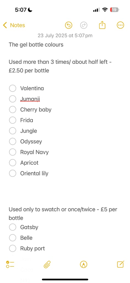Tick the Gatsby checklist item
This screenshot has height=283, width=130.
click(13, 227)
